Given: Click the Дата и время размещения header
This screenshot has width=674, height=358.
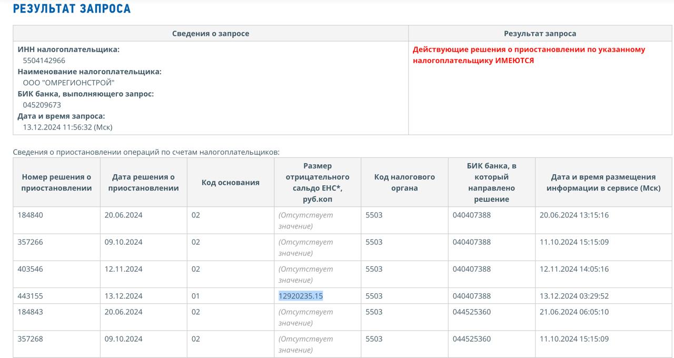Looking at the screenshot, I should (603, 182).
